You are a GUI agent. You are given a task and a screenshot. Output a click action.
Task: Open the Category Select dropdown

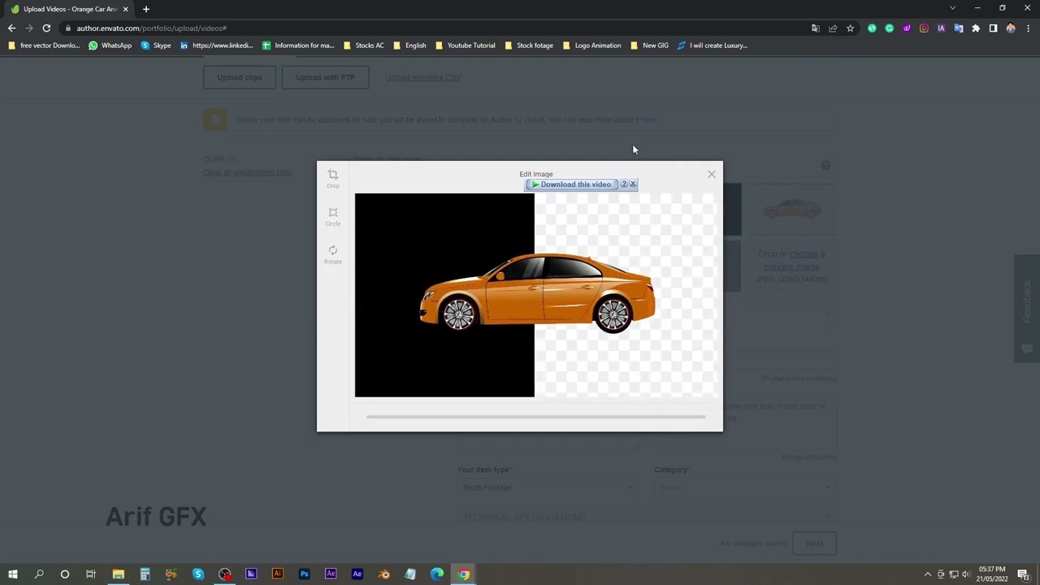pos(745,487)
